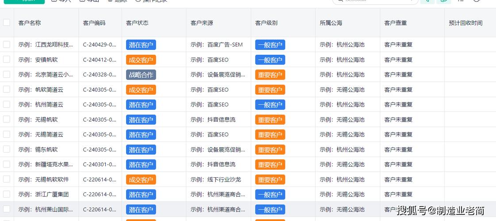Screen dimensions: 496x221
Task: Check the box for 江西龙翔科技 row
Action: 7,45
